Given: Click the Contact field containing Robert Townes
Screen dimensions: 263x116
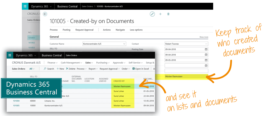Looking at the screenshot, I should pyautogui.click(x=186, y=44).
